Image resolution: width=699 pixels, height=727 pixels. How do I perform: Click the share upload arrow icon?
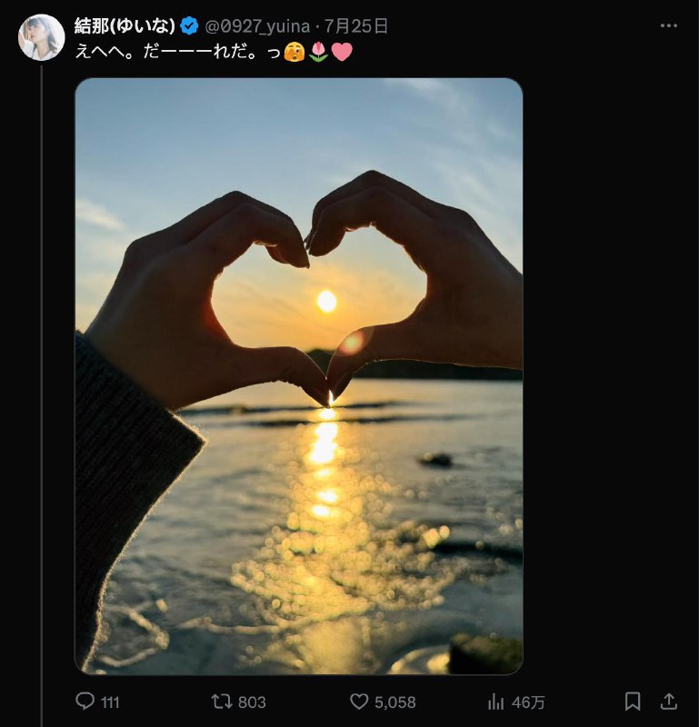pos(668,702)
